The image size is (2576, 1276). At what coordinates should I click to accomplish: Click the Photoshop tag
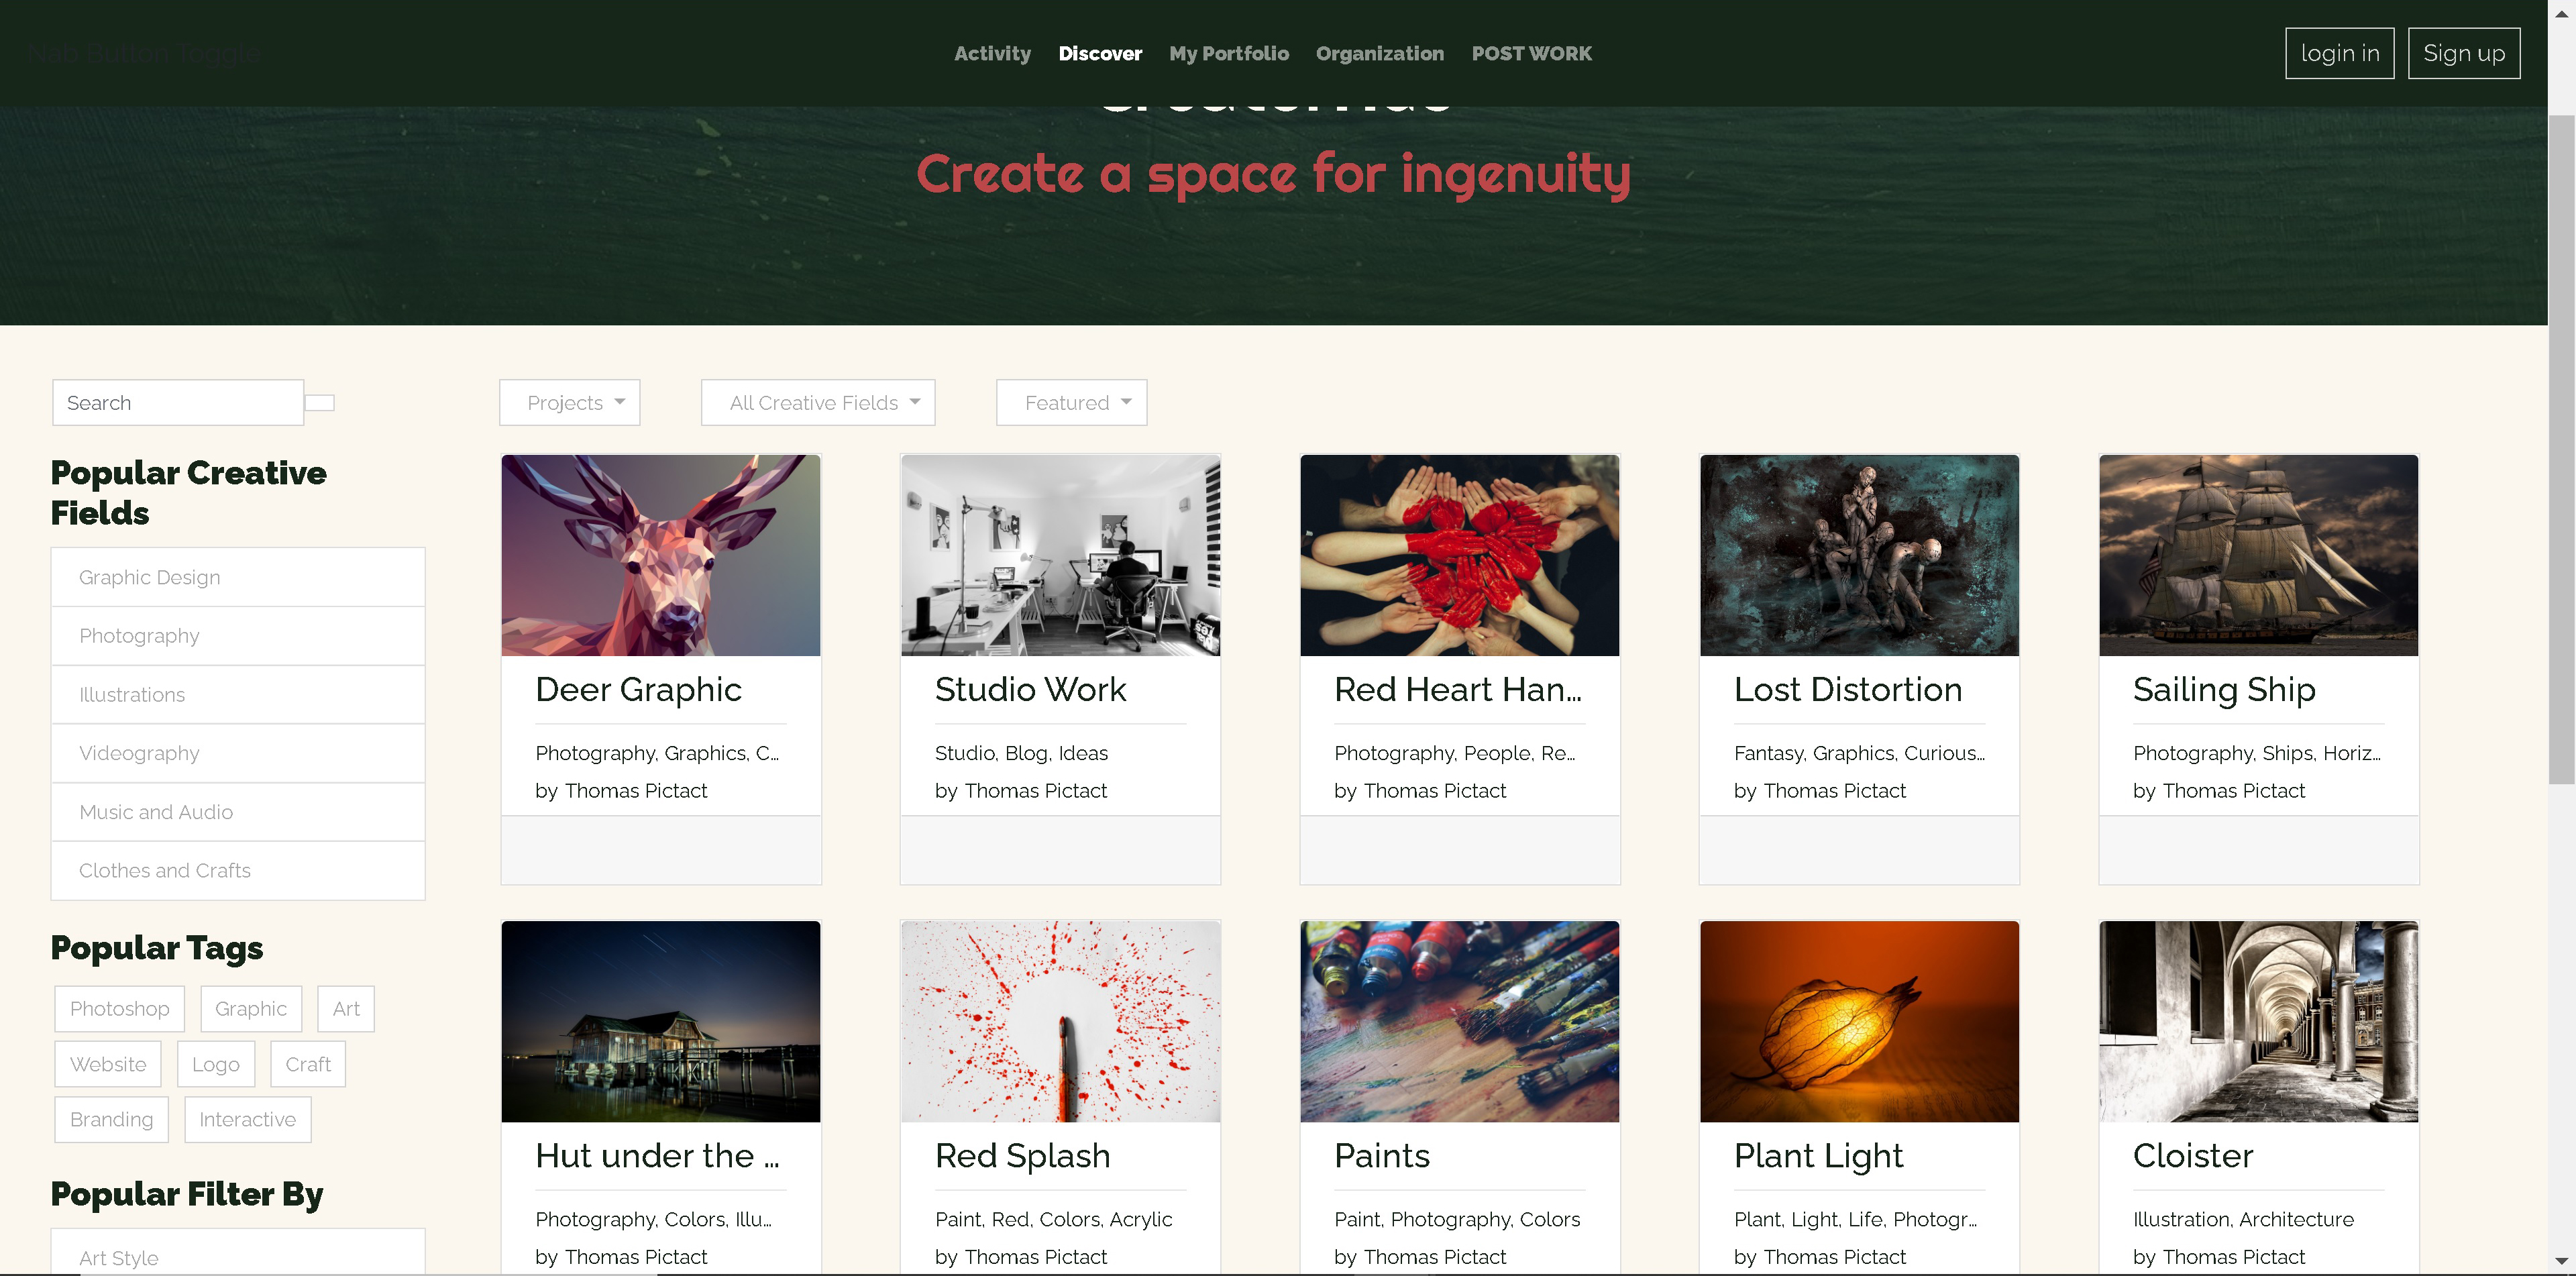pos(119,1008)
